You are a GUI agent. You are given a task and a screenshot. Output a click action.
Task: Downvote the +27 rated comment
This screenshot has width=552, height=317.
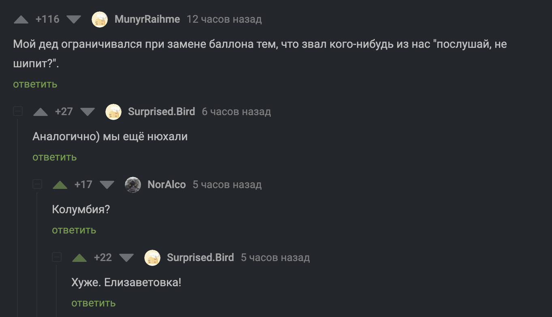[88, 112]
